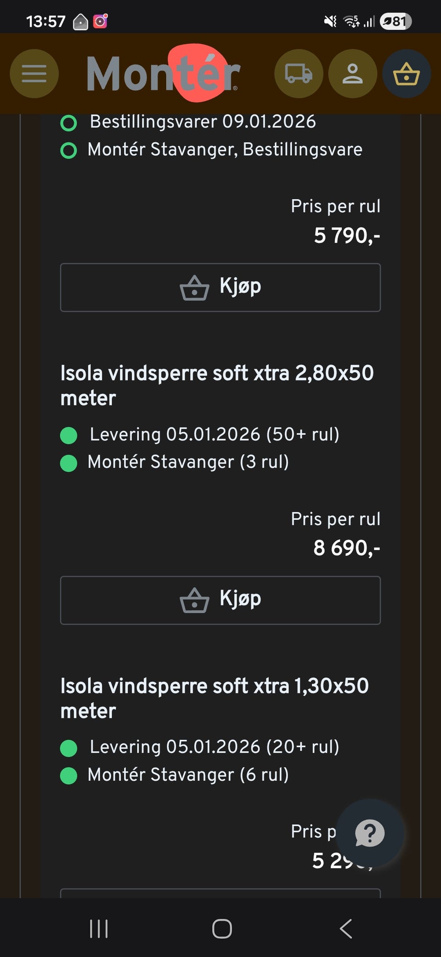The image size is (441, 957).
Task: Tap the Montér logo
Action: 163,74
